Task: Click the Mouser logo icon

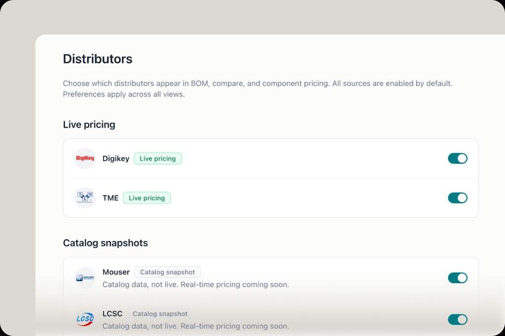Action: click(85, 278)
